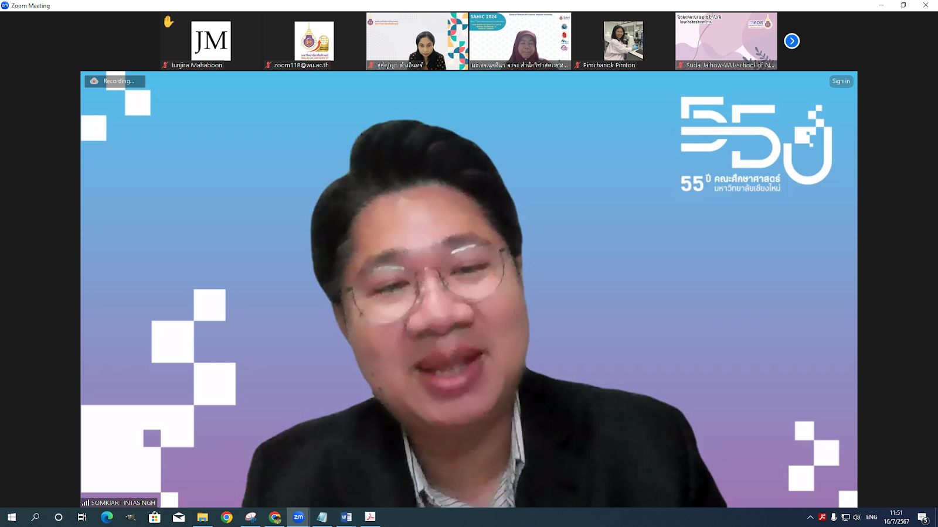Open the Chrome profile window on the taskbar
This screenshot has height=527, width=938.
coord(275,517)
